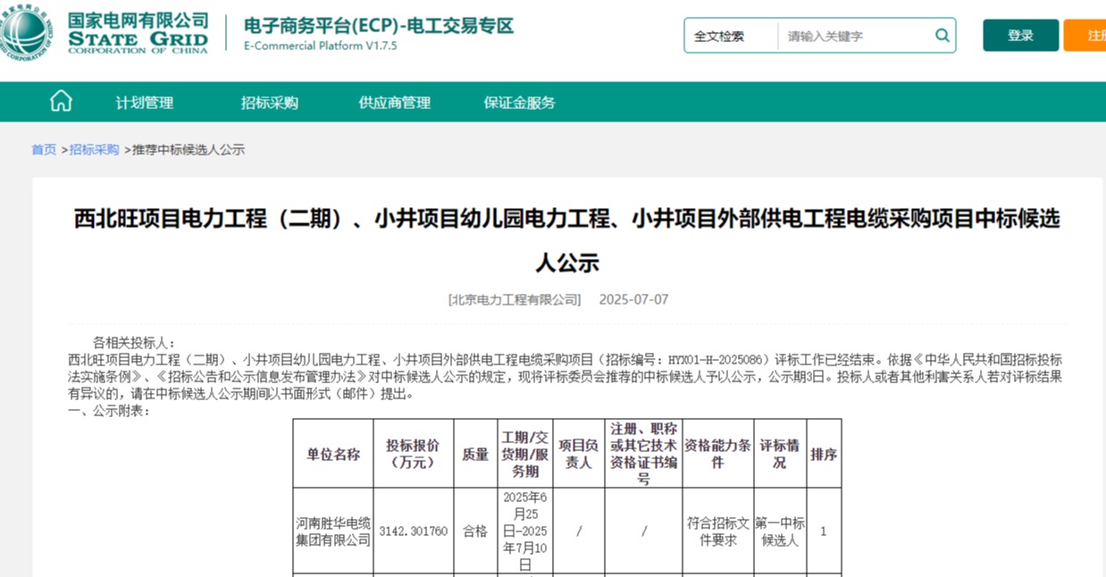Click the magnifier search icon
The width and height of the screenshot is (1106, 577).
click(942, 36)
